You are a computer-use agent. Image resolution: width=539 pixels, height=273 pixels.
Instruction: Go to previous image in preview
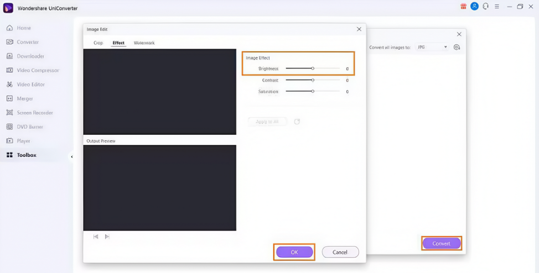click(x=96, y=237)
